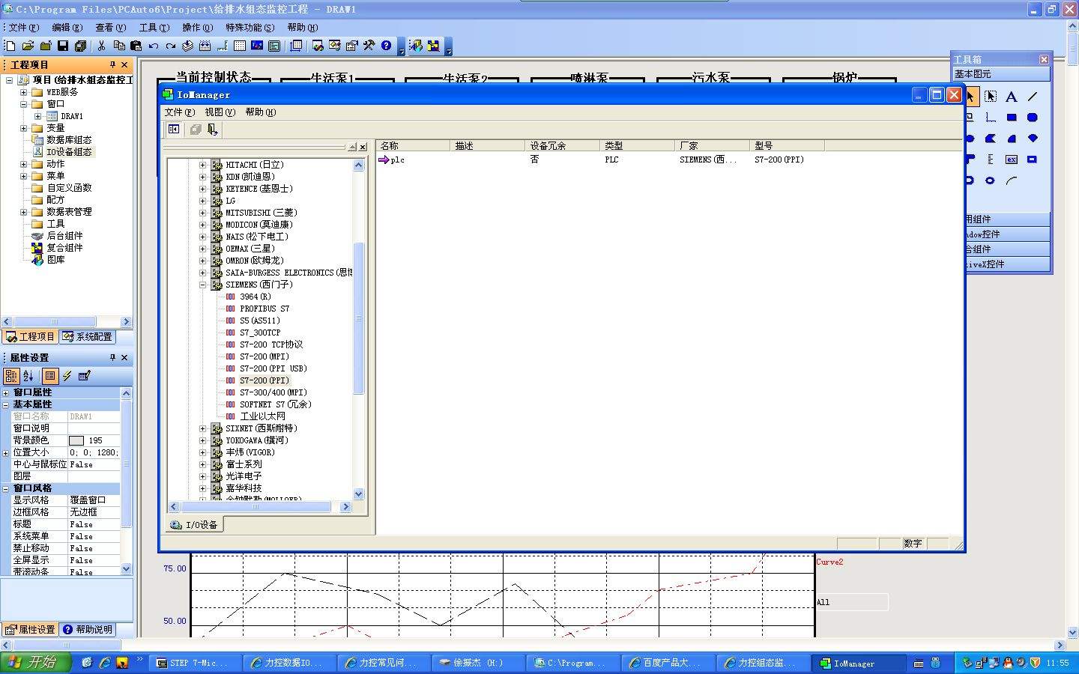
Task: Click the New document toolbar icon
Action: coord(10,46)
